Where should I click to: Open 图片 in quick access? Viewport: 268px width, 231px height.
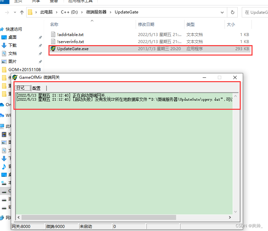(12, 61)
